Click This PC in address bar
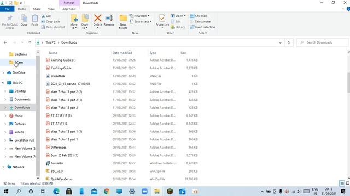The width and height of the screenshot is (350, 196). 50,42
